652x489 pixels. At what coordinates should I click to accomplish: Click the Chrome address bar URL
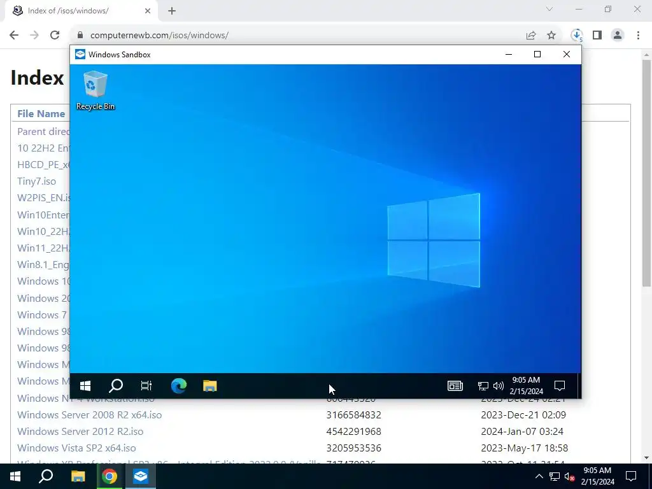point(159,36)
